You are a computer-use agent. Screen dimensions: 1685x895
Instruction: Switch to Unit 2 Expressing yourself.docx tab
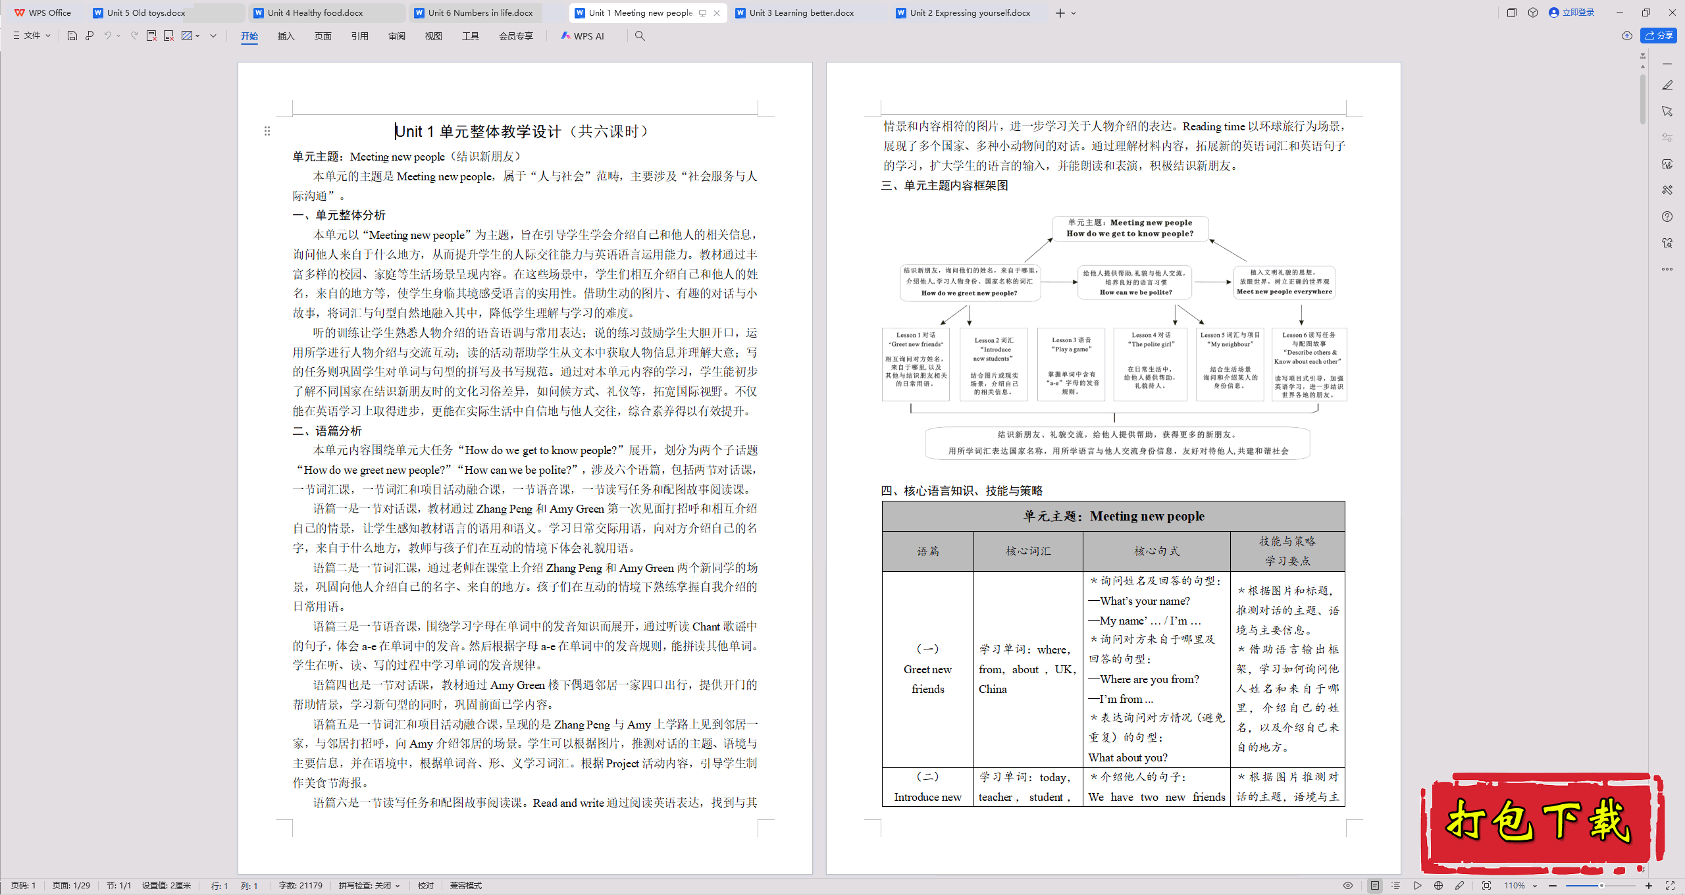[x=971, y=13]
